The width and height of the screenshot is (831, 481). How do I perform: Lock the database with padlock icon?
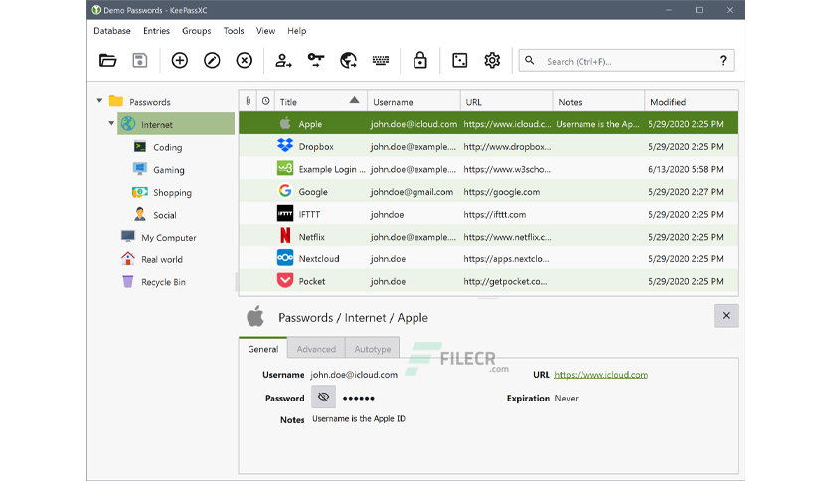pyautogui.click(x=420, y=60)
